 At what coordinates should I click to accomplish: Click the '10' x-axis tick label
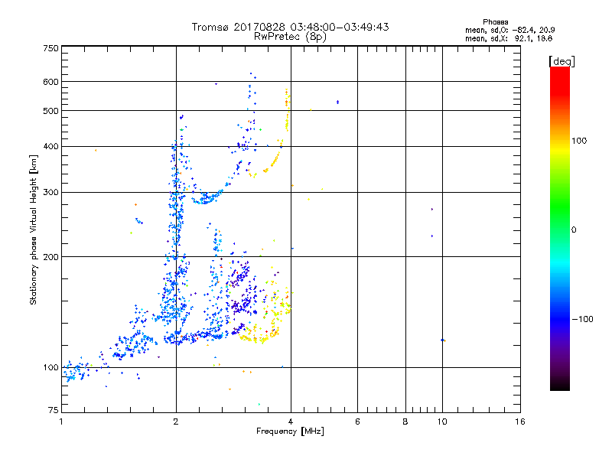pyautogui.click(x=442, y=422)
